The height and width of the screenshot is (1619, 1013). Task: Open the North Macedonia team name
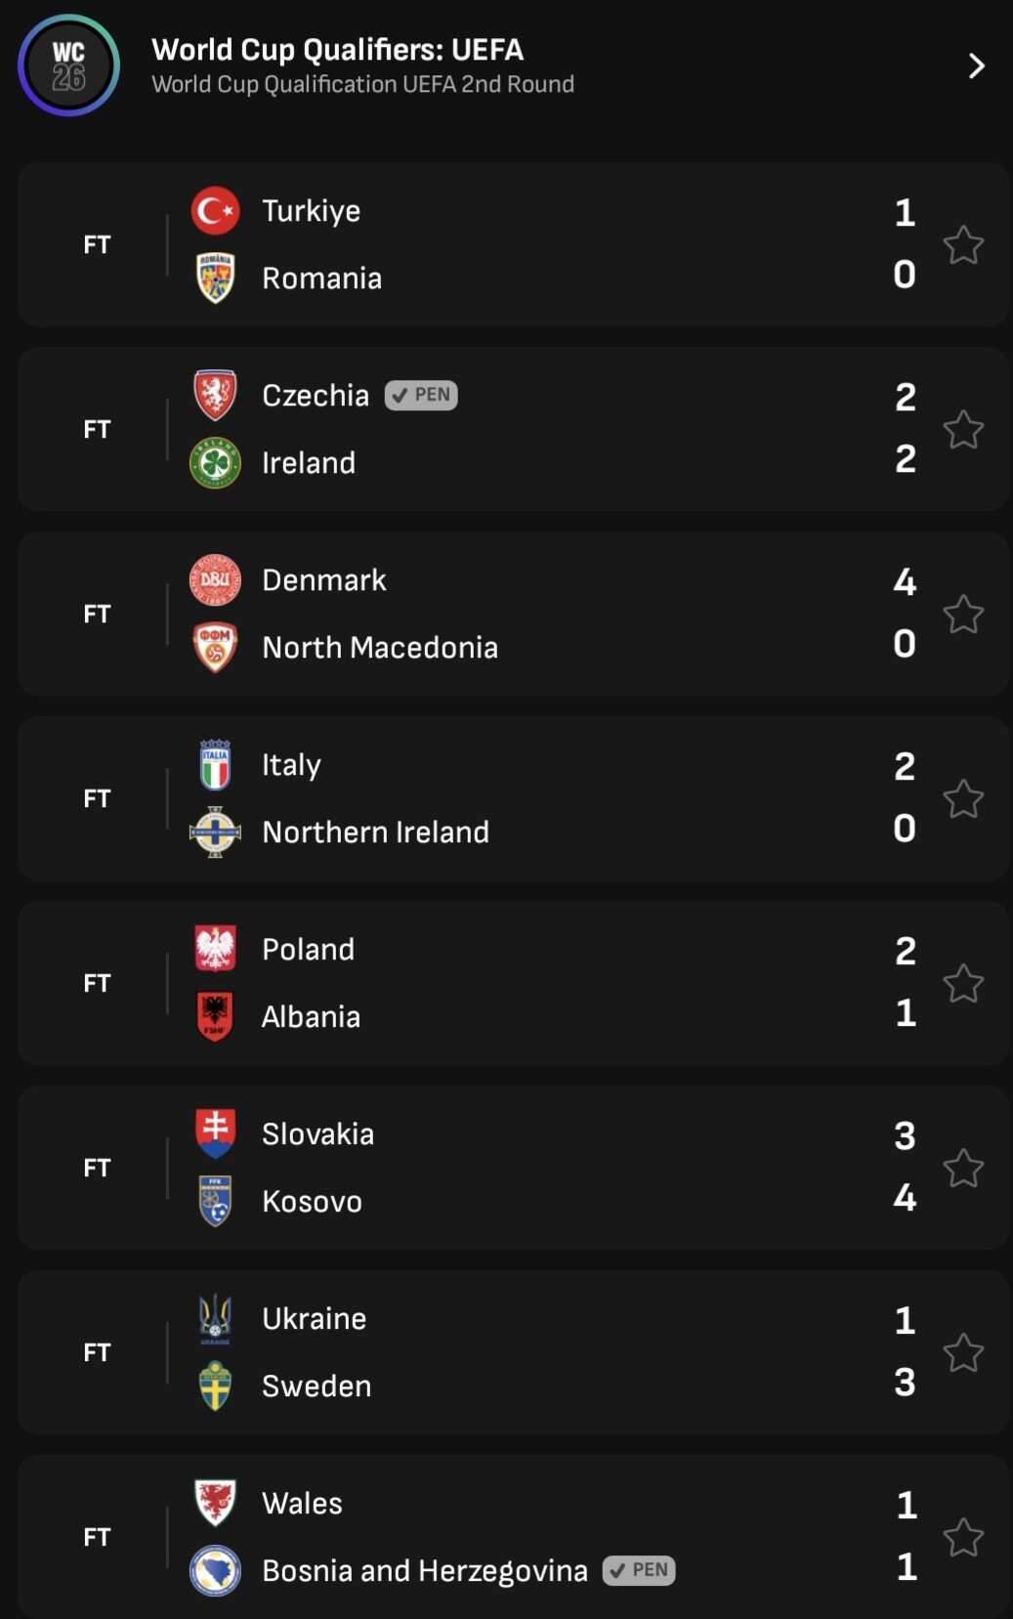(x=380, y=648)
